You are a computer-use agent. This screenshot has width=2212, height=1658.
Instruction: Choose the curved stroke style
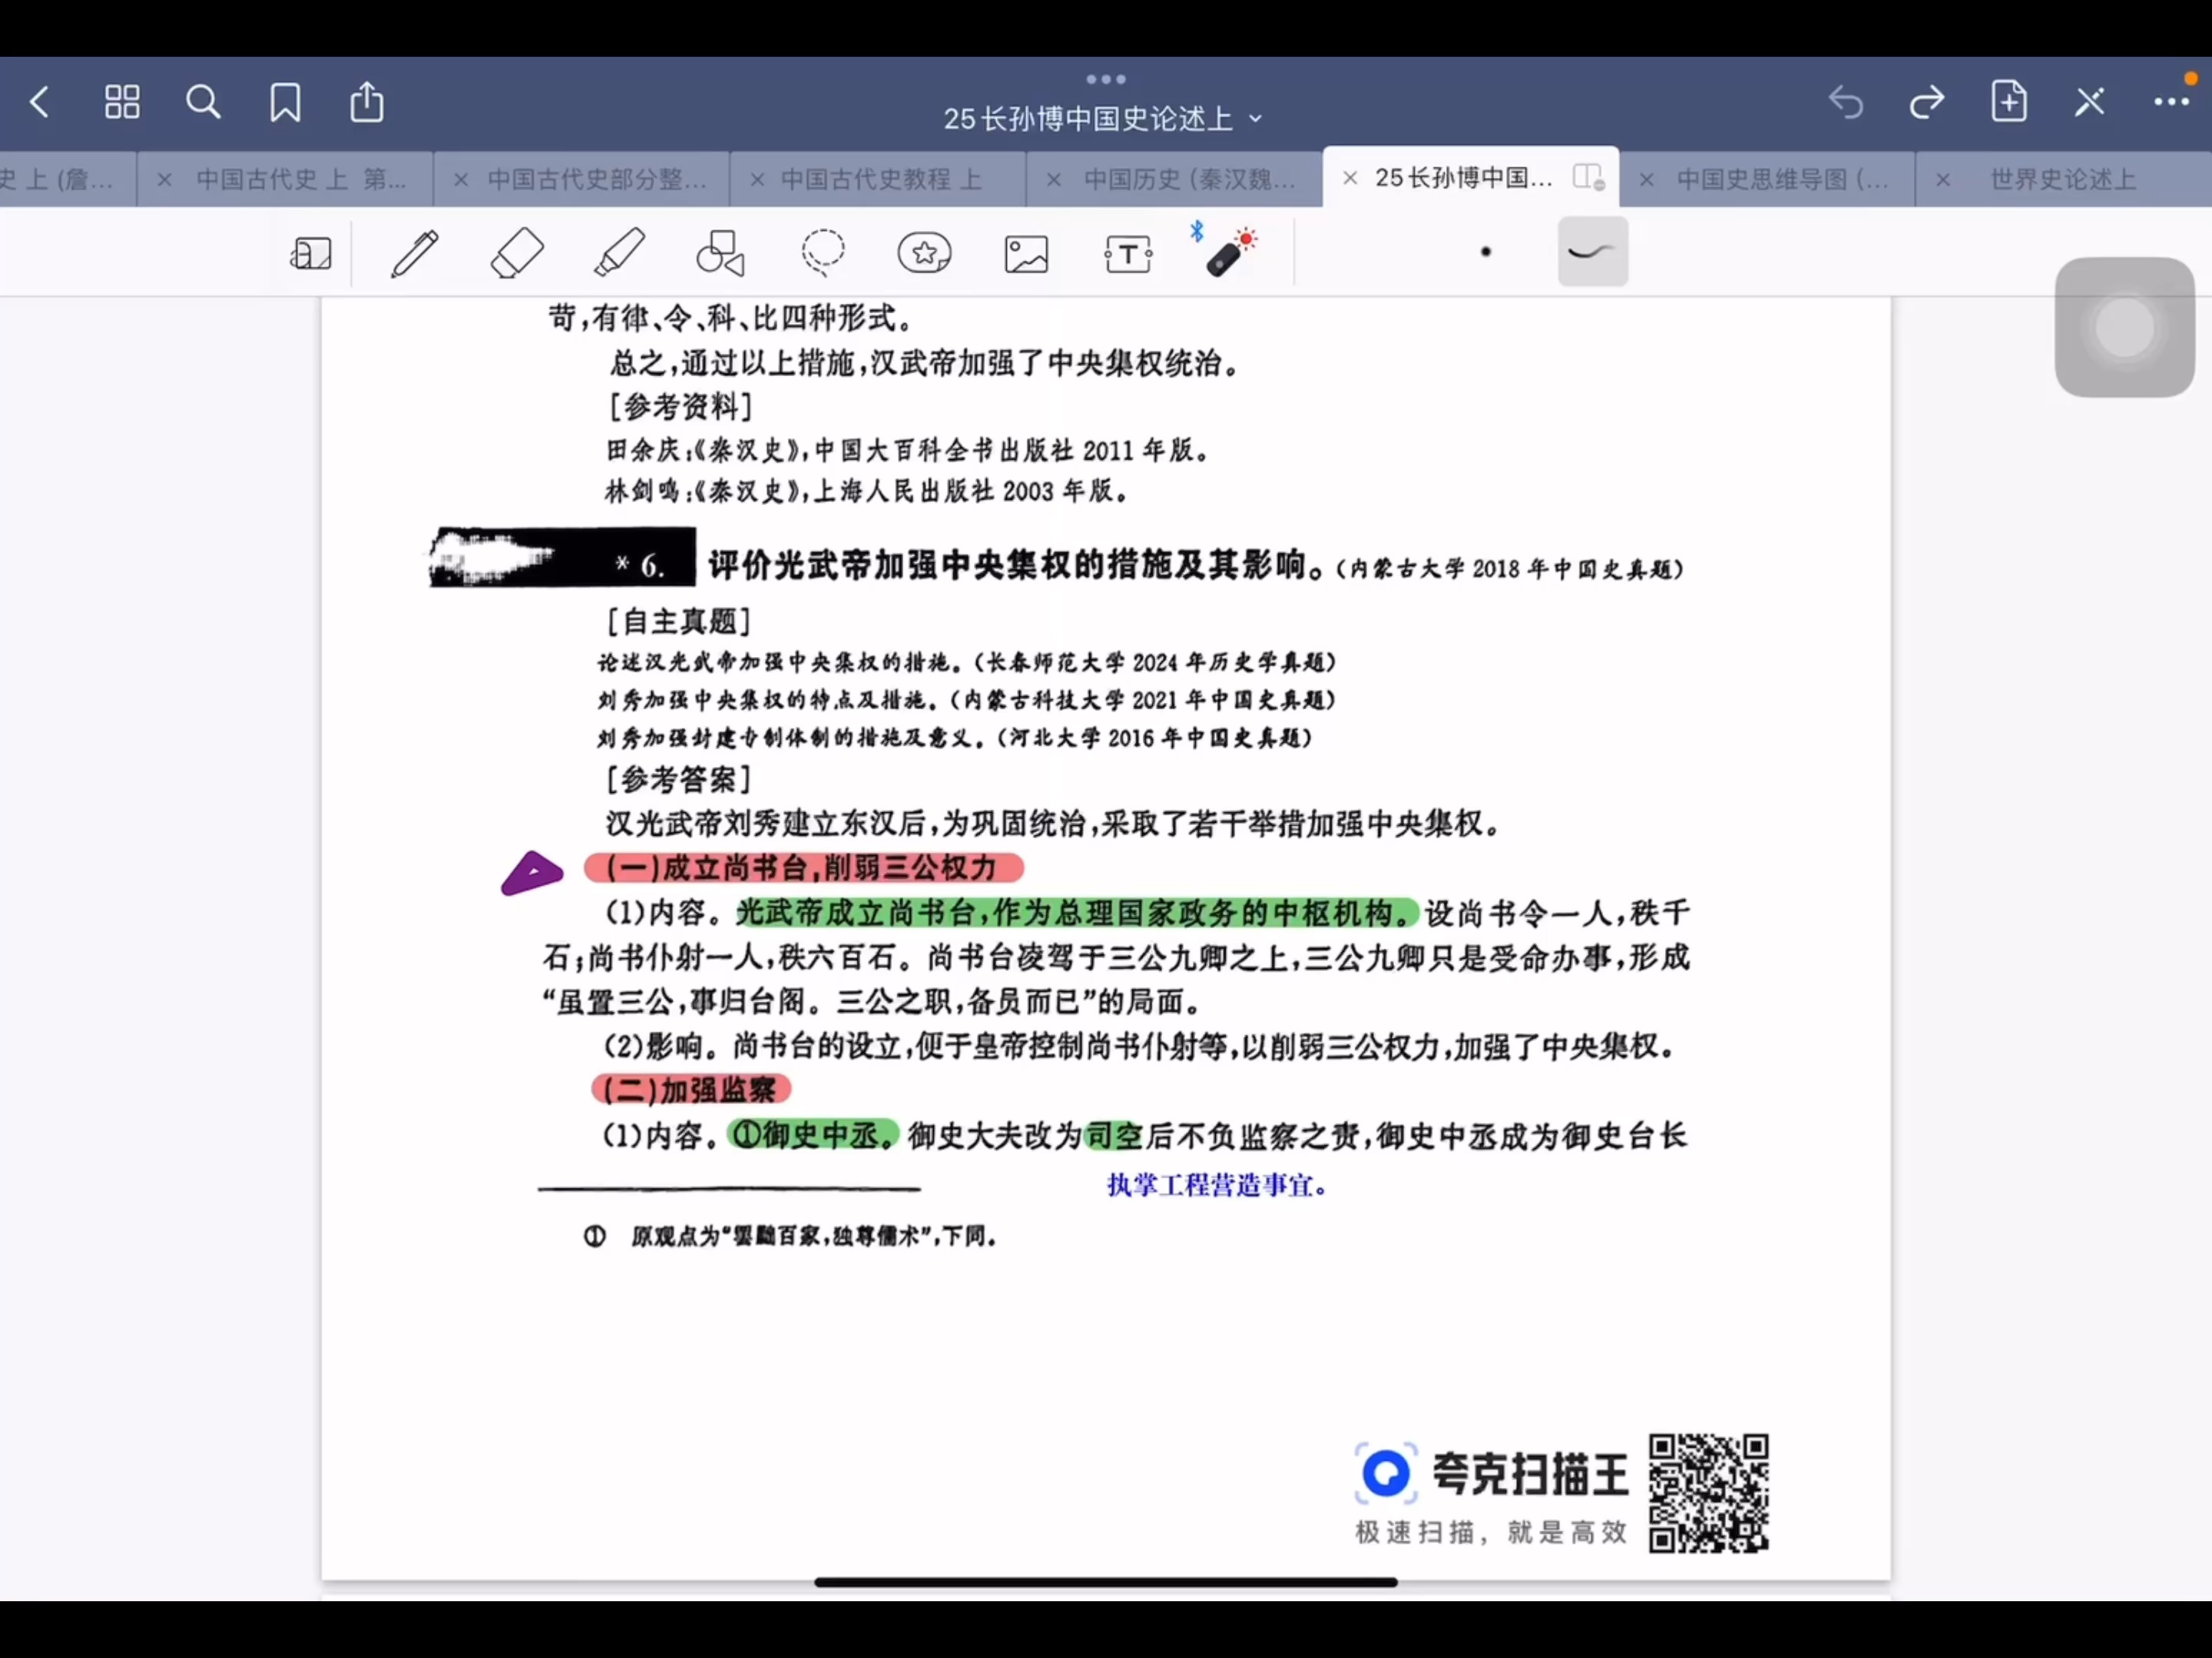coord(1593,252)
